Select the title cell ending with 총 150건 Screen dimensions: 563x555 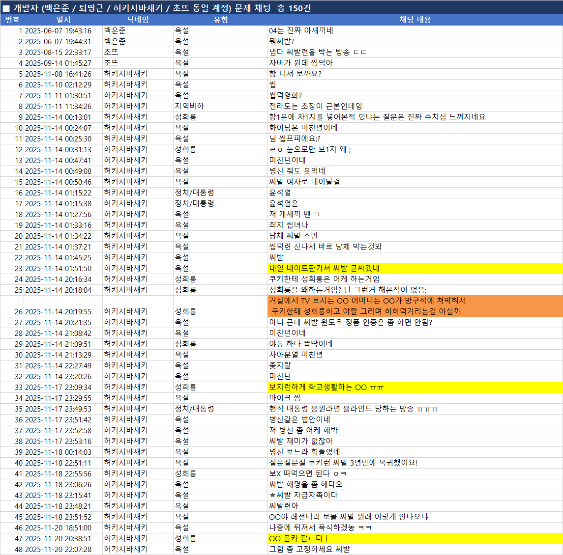coord(281,7)
